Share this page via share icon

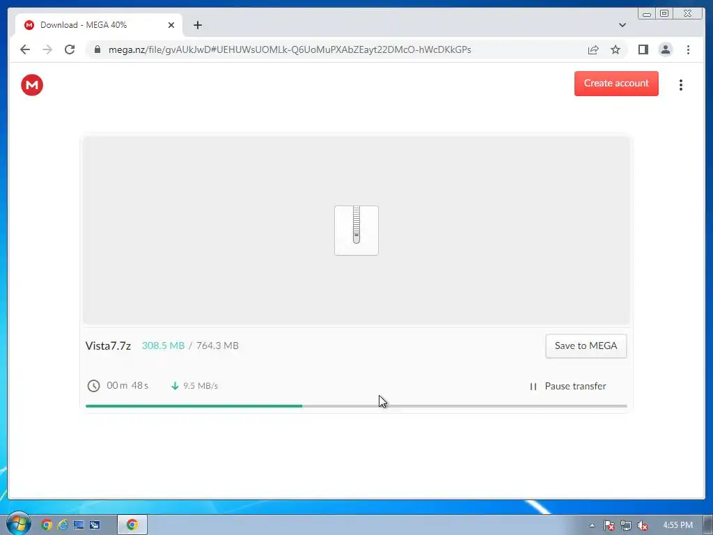[593, 49]
